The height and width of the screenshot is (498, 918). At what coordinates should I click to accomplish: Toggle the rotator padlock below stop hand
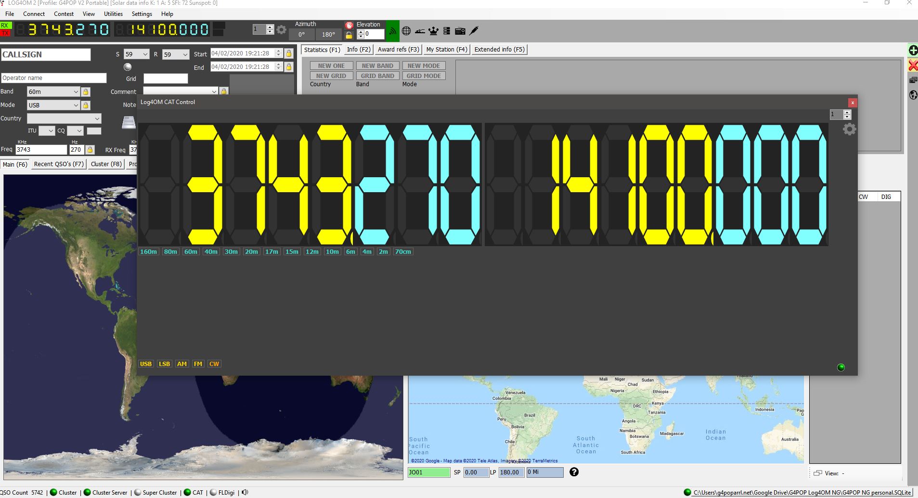click(x=349, y=35)
